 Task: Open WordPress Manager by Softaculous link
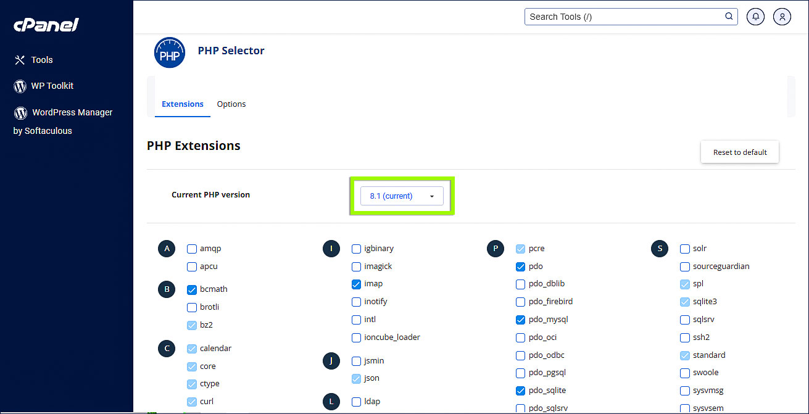[72, 113]
